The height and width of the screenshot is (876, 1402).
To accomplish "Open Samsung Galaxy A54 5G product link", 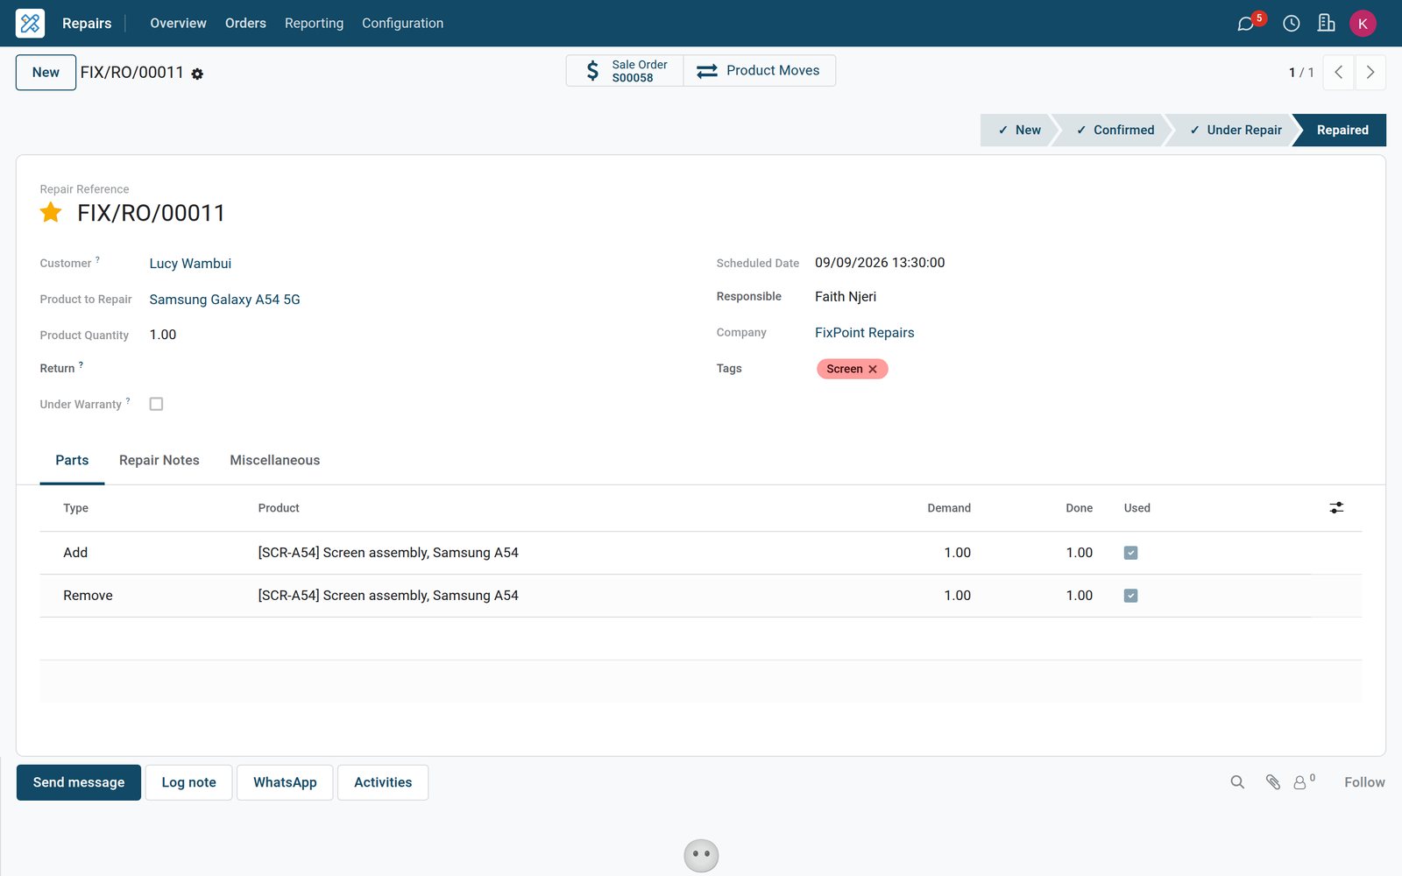I will pos(224,300).
